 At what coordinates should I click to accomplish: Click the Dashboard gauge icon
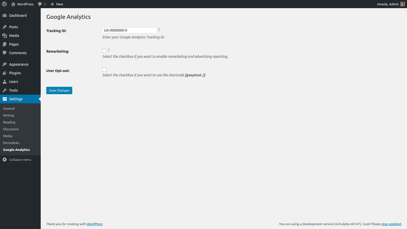point(5,16)
